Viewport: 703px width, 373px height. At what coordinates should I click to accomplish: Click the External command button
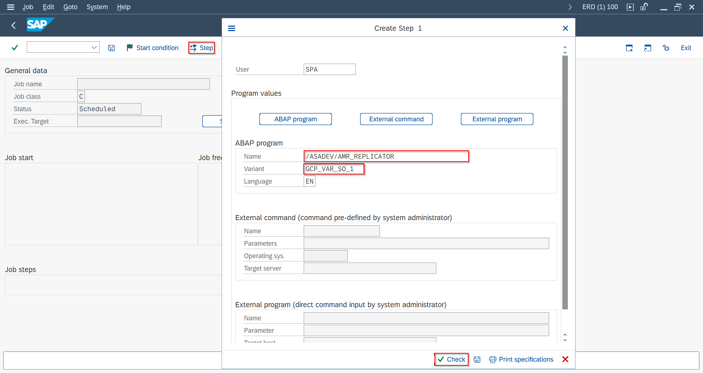coord(396,119)
